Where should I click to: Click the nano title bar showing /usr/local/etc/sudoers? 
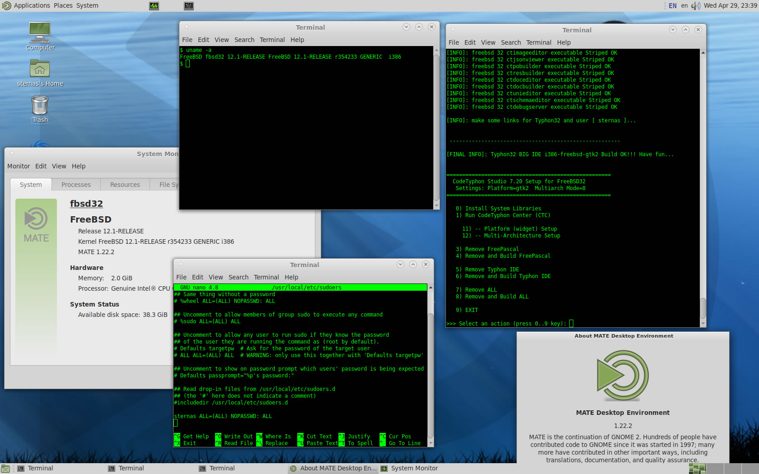300,287
